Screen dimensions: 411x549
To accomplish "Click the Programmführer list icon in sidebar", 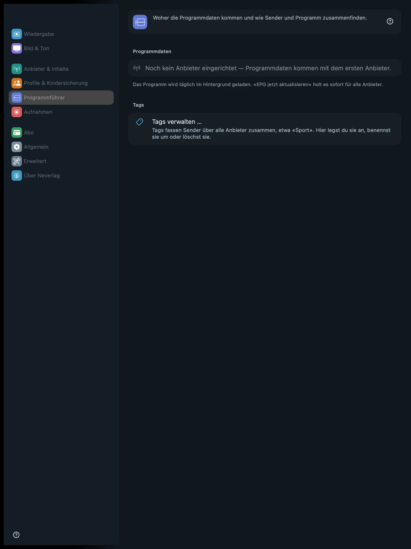I will [17, 98].
